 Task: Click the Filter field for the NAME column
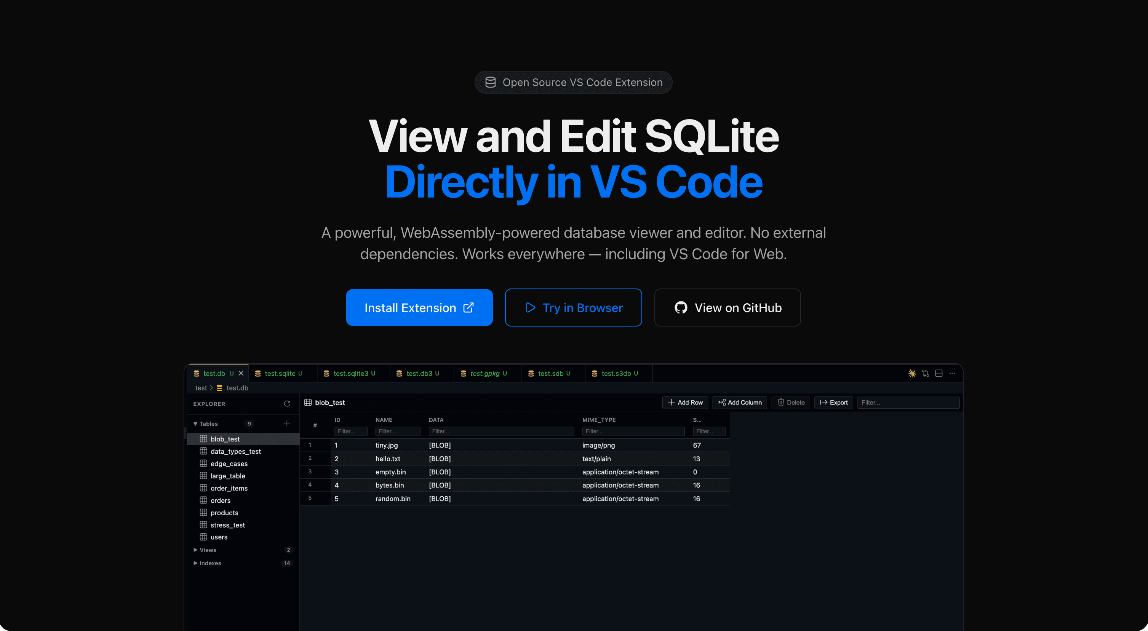pyautogui.click(x=398, y=431)
